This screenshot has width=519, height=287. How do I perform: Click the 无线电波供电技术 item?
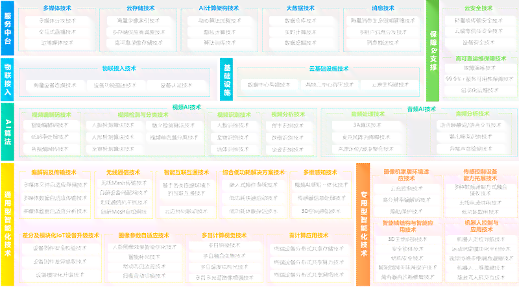click(480, 203)
